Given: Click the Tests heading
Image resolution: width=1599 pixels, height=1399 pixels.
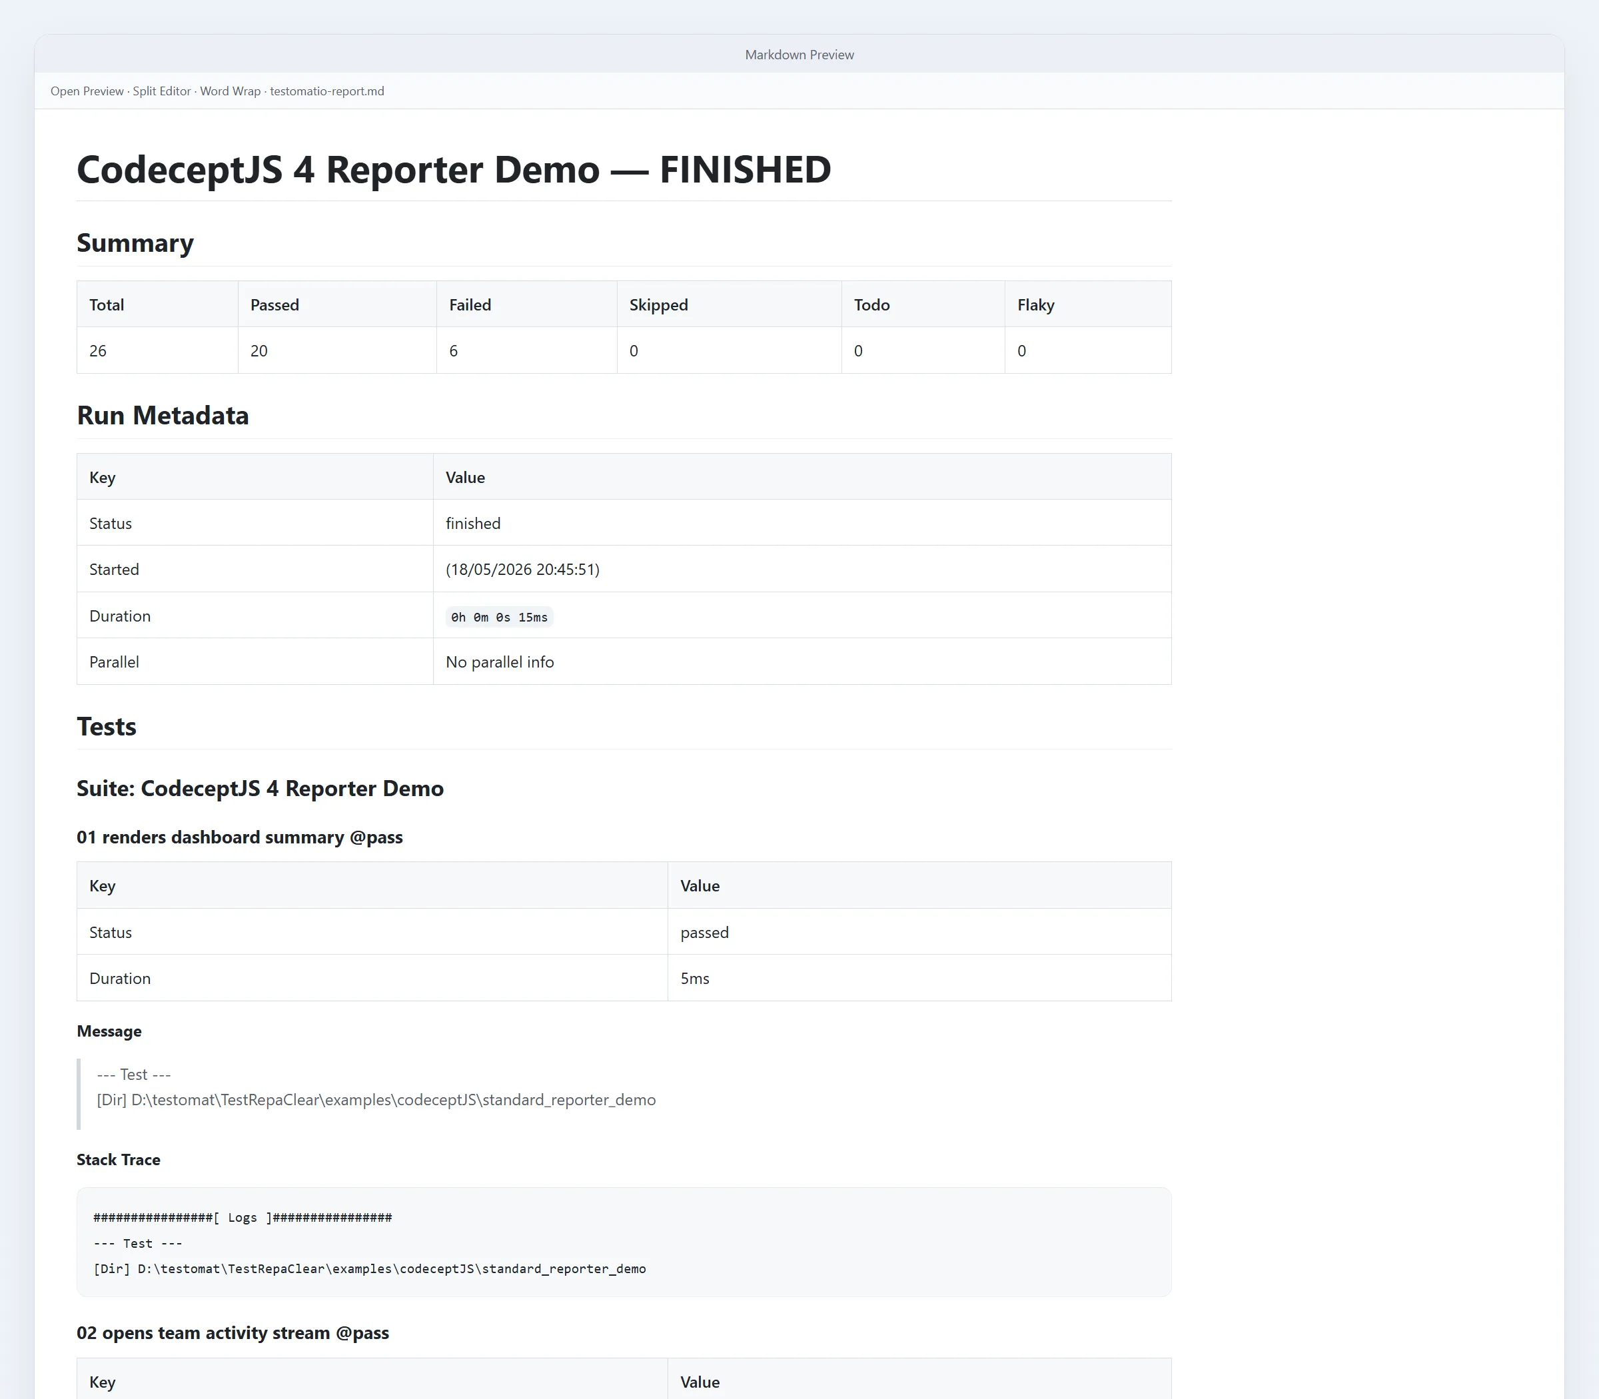Looking at the screenshot, I should tap(106, 727).
